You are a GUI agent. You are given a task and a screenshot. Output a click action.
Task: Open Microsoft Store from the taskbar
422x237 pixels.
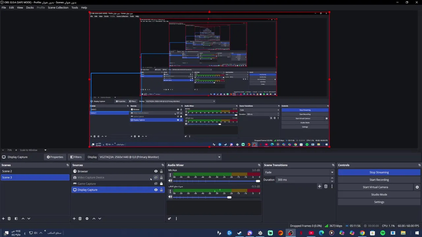373,233
